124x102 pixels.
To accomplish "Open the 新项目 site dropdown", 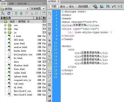I will coord(15,9).
